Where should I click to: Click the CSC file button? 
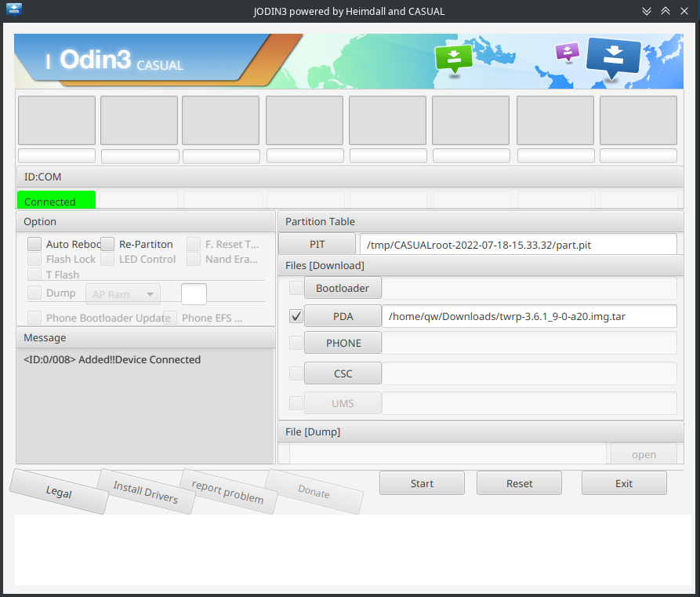point(343,373)
